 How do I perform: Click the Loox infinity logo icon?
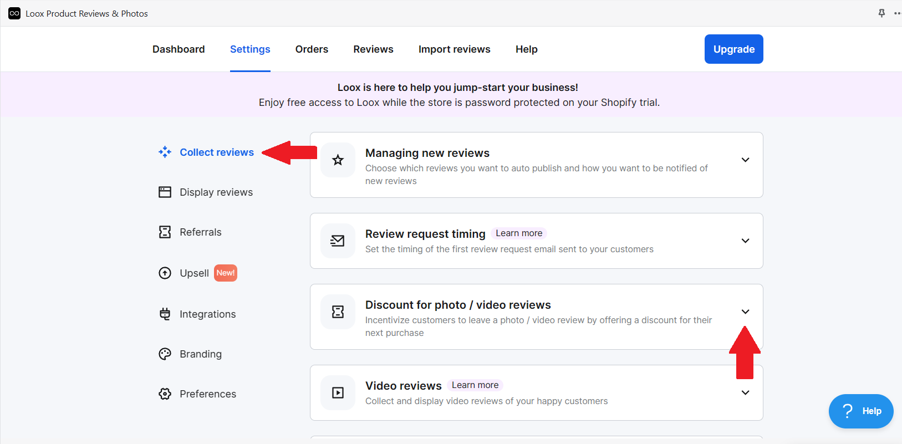14,13
